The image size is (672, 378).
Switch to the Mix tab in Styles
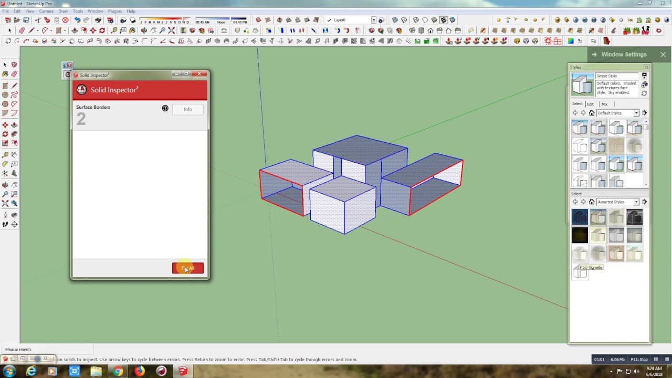pos(604,104)
